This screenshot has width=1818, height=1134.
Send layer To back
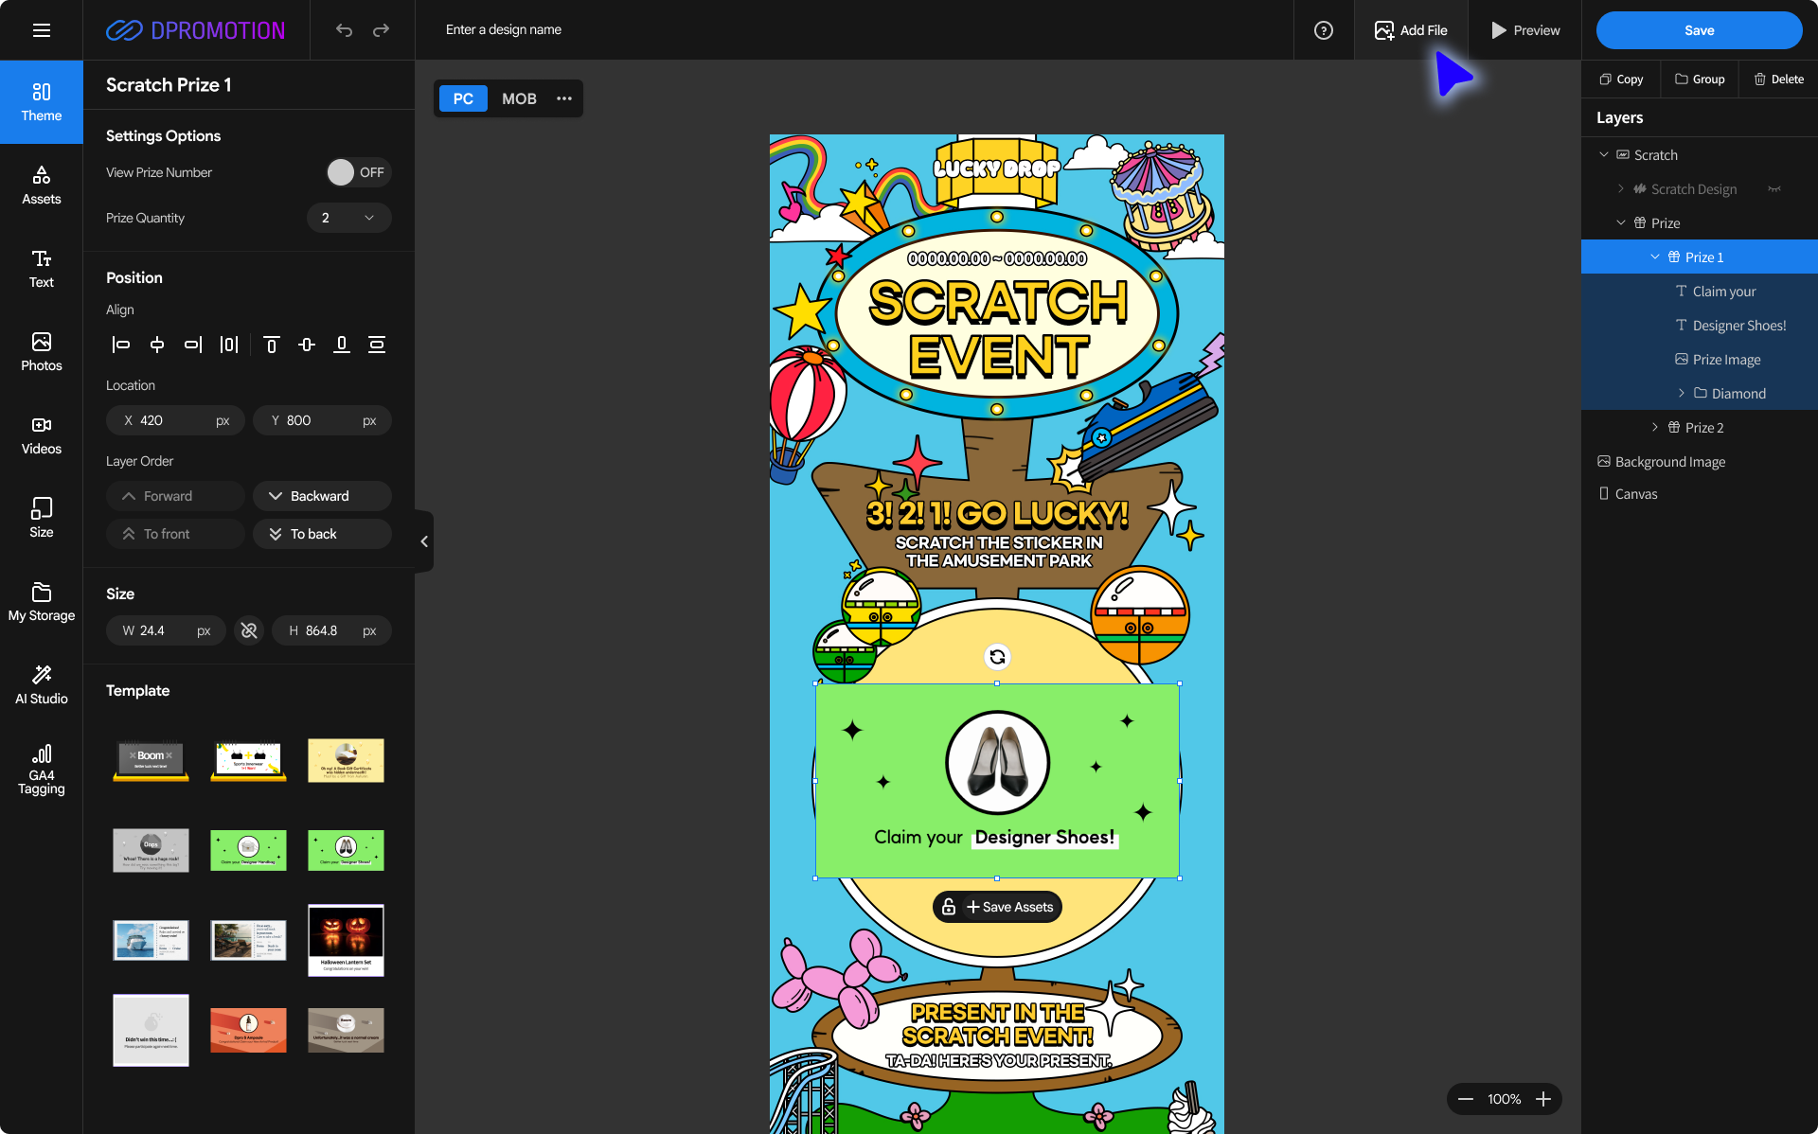322,534
